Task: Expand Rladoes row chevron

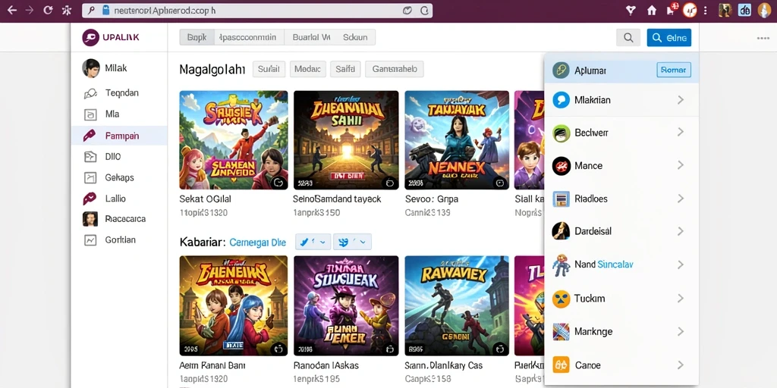Action: coord(681,199)
